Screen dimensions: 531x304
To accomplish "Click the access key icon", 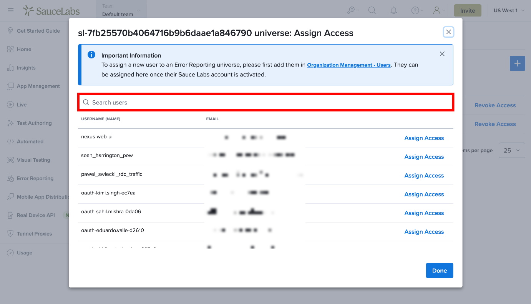I will tap(352, 10).
